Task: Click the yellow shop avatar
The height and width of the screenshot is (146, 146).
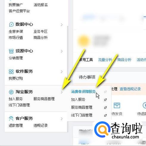Action: (x=84, y=41)
